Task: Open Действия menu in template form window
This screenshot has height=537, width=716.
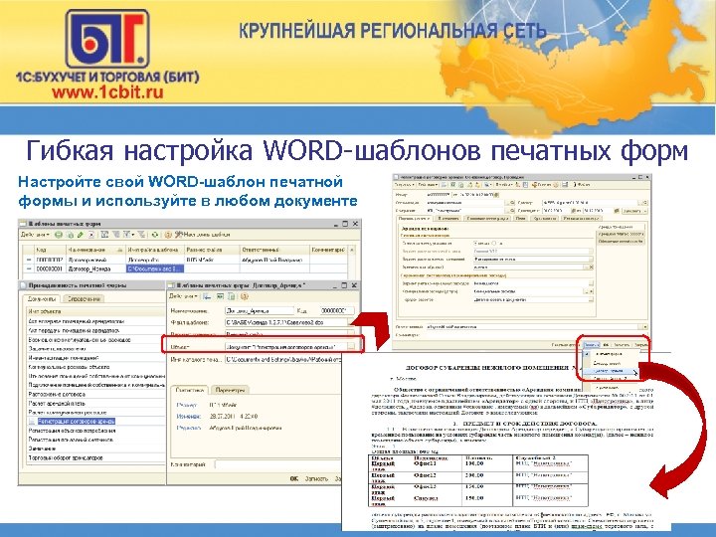Action: coord(184,296)
